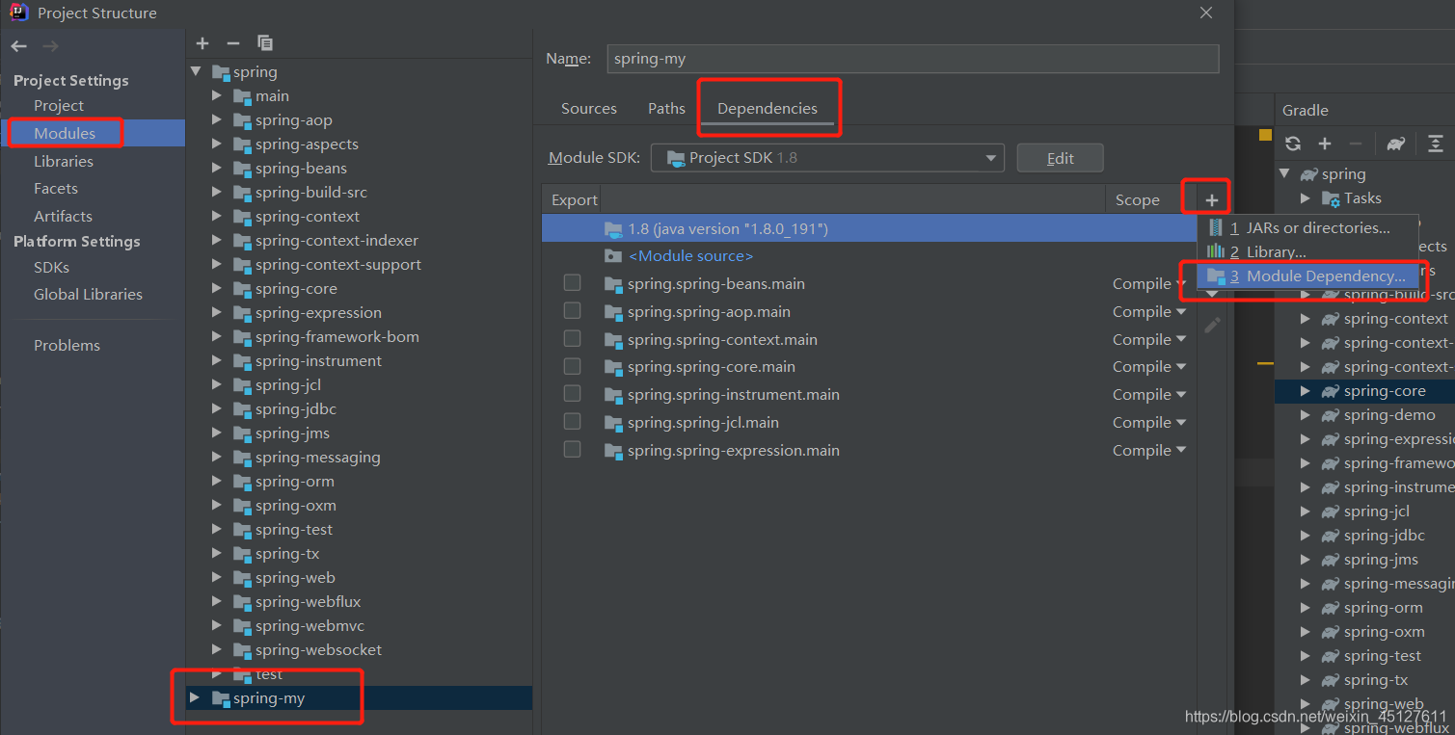Viewport: 1455px width, 735px height.
Task: Click the spring-test elephant icon in Gradle
Action: (1331, 656)
